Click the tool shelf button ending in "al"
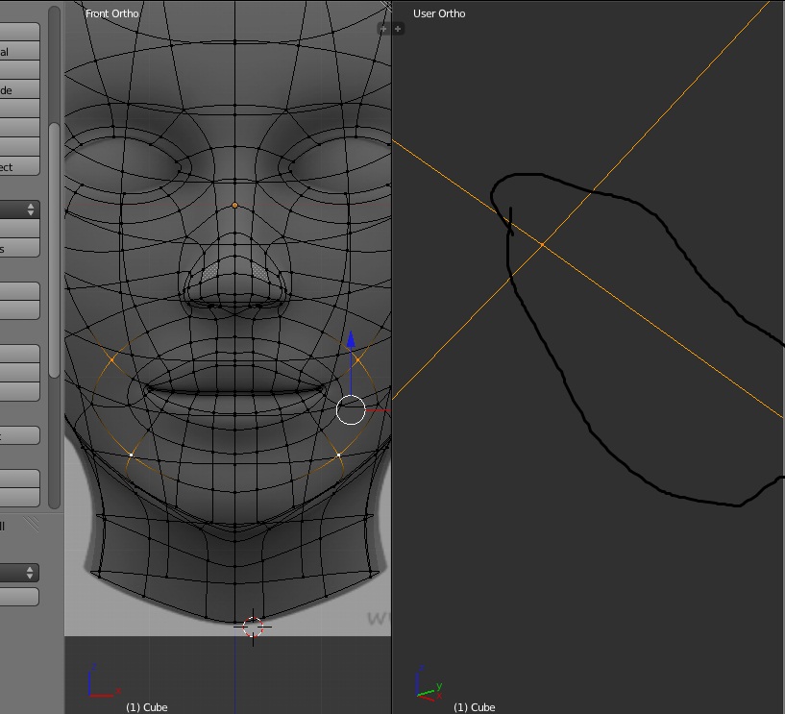 tap(19, 52)
